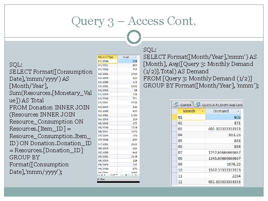Click the Demand cell '1252.66666666667'
This screenshot has height=201, width=268.
(x=223, y=153)
